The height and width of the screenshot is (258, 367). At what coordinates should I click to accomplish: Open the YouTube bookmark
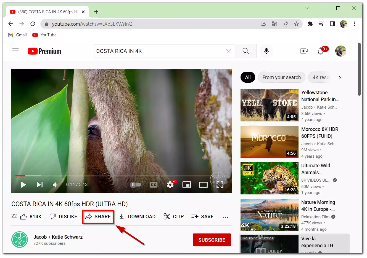click(44, 35)
